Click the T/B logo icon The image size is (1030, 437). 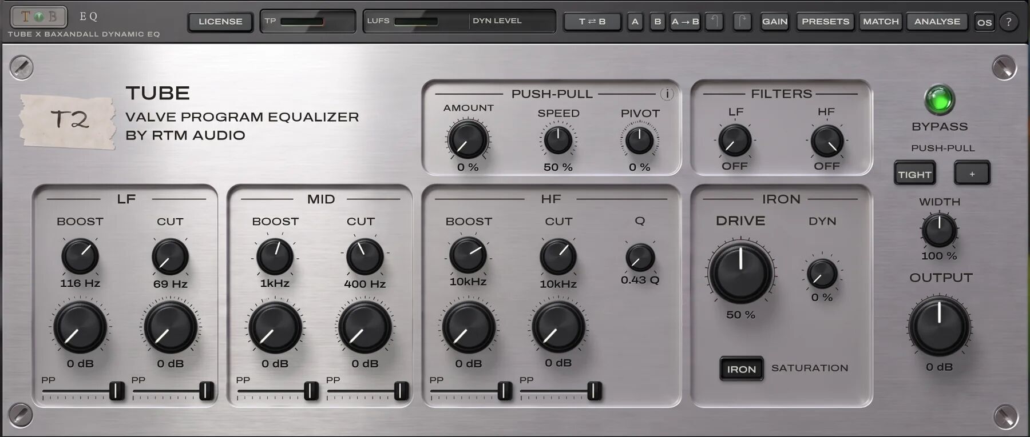(38, 17)
